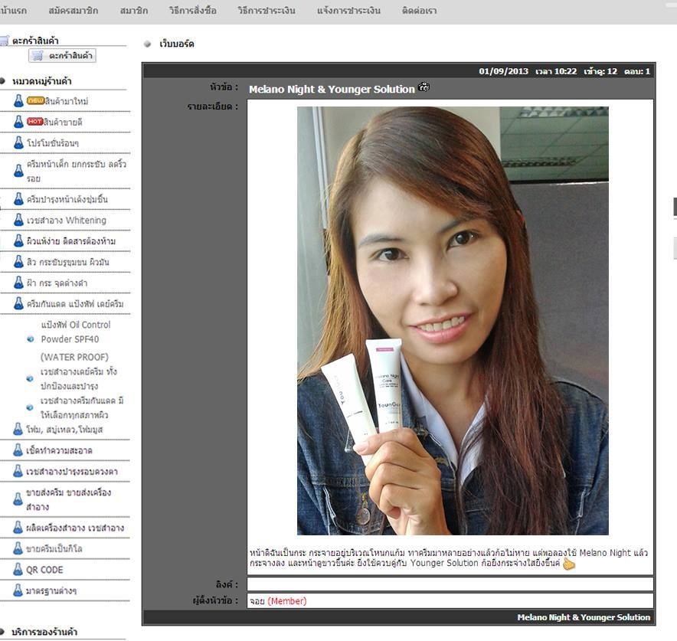Click flask icon beside ขายครีมเป็นกิโล

[x=18, y=548]
